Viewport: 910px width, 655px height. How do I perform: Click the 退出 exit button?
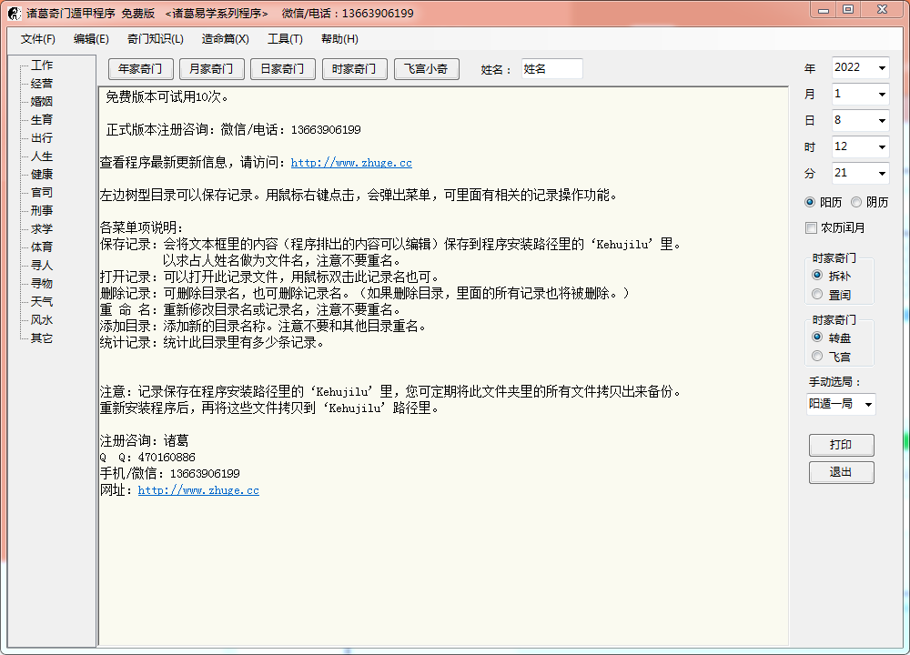pyautogui.click(x=841, y=472)
